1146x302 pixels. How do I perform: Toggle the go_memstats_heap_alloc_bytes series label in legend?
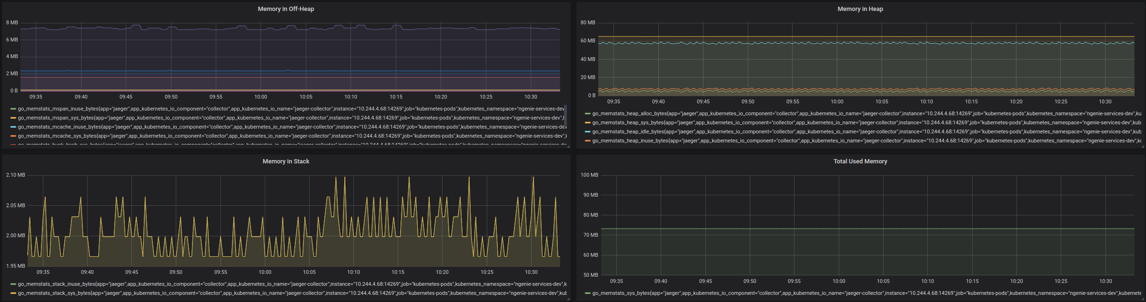(867, 114)
